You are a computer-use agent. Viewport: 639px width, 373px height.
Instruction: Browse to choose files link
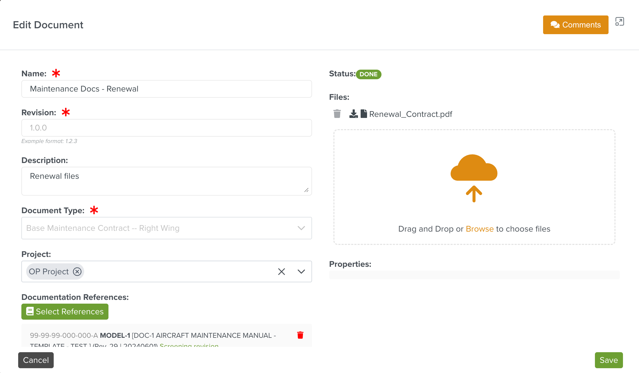(480, 229)
